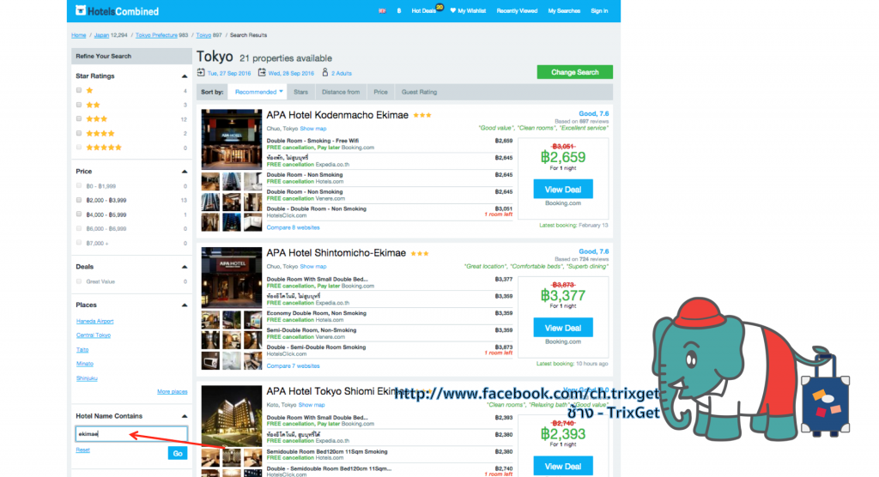This screenshot has width=879, height=477.
Task: Open Hot Deals in the header
Action: point(424,10)
